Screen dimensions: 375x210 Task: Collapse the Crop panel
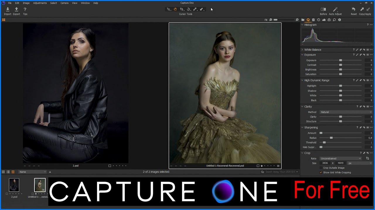(x=302, y=153)
